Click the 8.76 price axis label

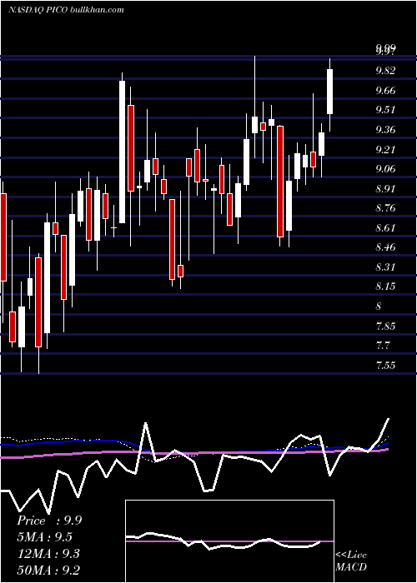[385, 208]
